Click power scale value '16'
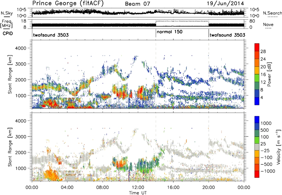This screenshot has width=282, height=195. tap(263, 75)
